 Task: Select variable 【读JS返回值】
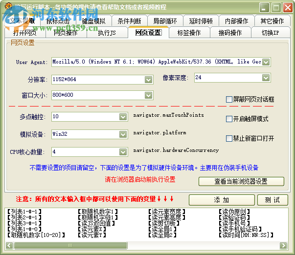tap(96, 223)
